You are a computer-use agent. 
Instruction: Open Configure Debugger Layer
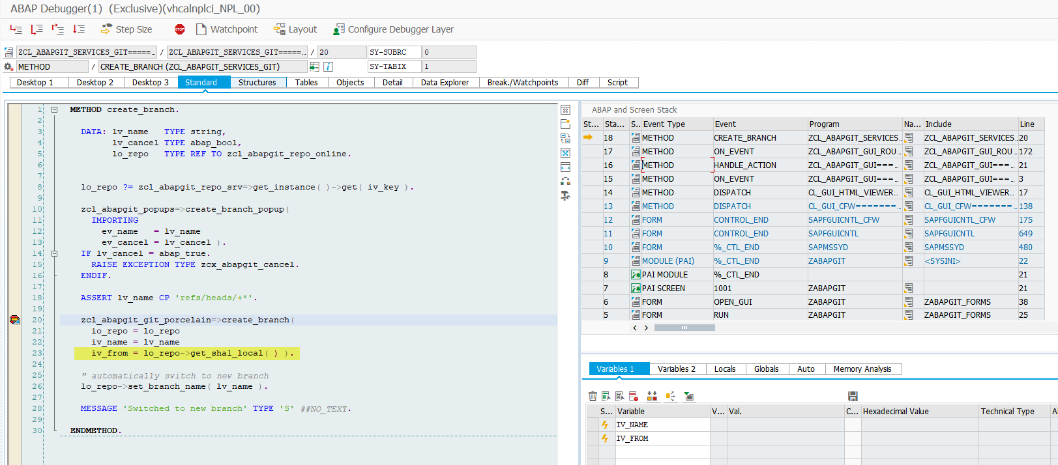(393, 29)
